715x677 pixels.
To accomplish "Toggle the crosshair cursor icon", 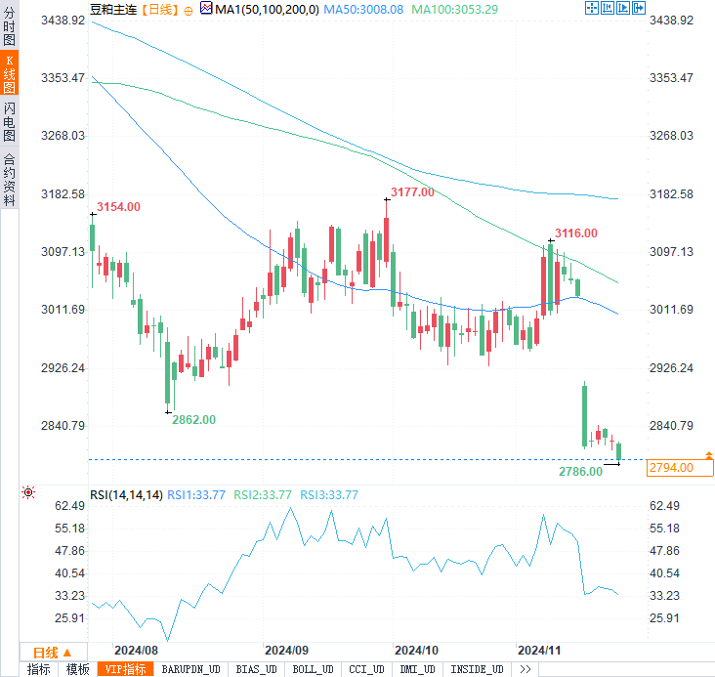I will (591, 8).
